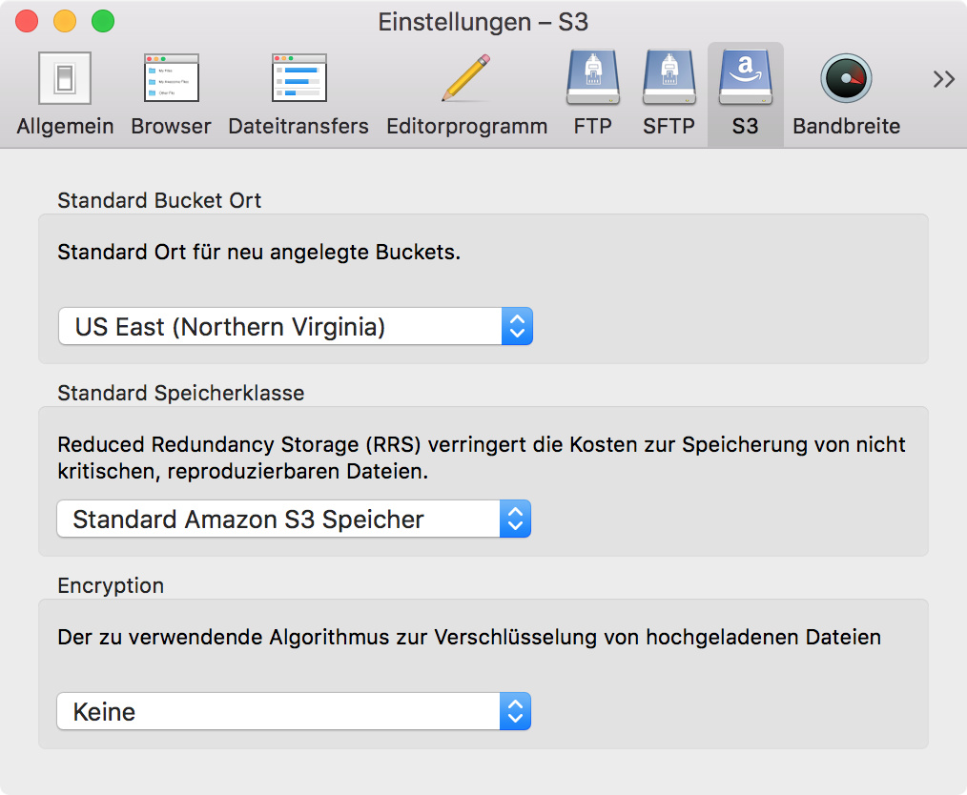Click the green zoom window button
967x795 pixels.
tap(102, 21)
